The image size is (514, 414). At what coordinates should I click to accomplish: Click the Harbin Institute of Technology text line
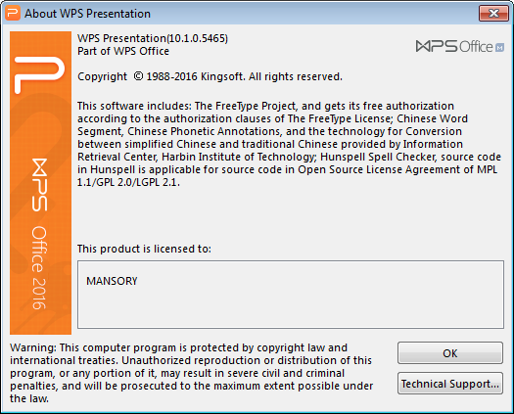point(289,157)
